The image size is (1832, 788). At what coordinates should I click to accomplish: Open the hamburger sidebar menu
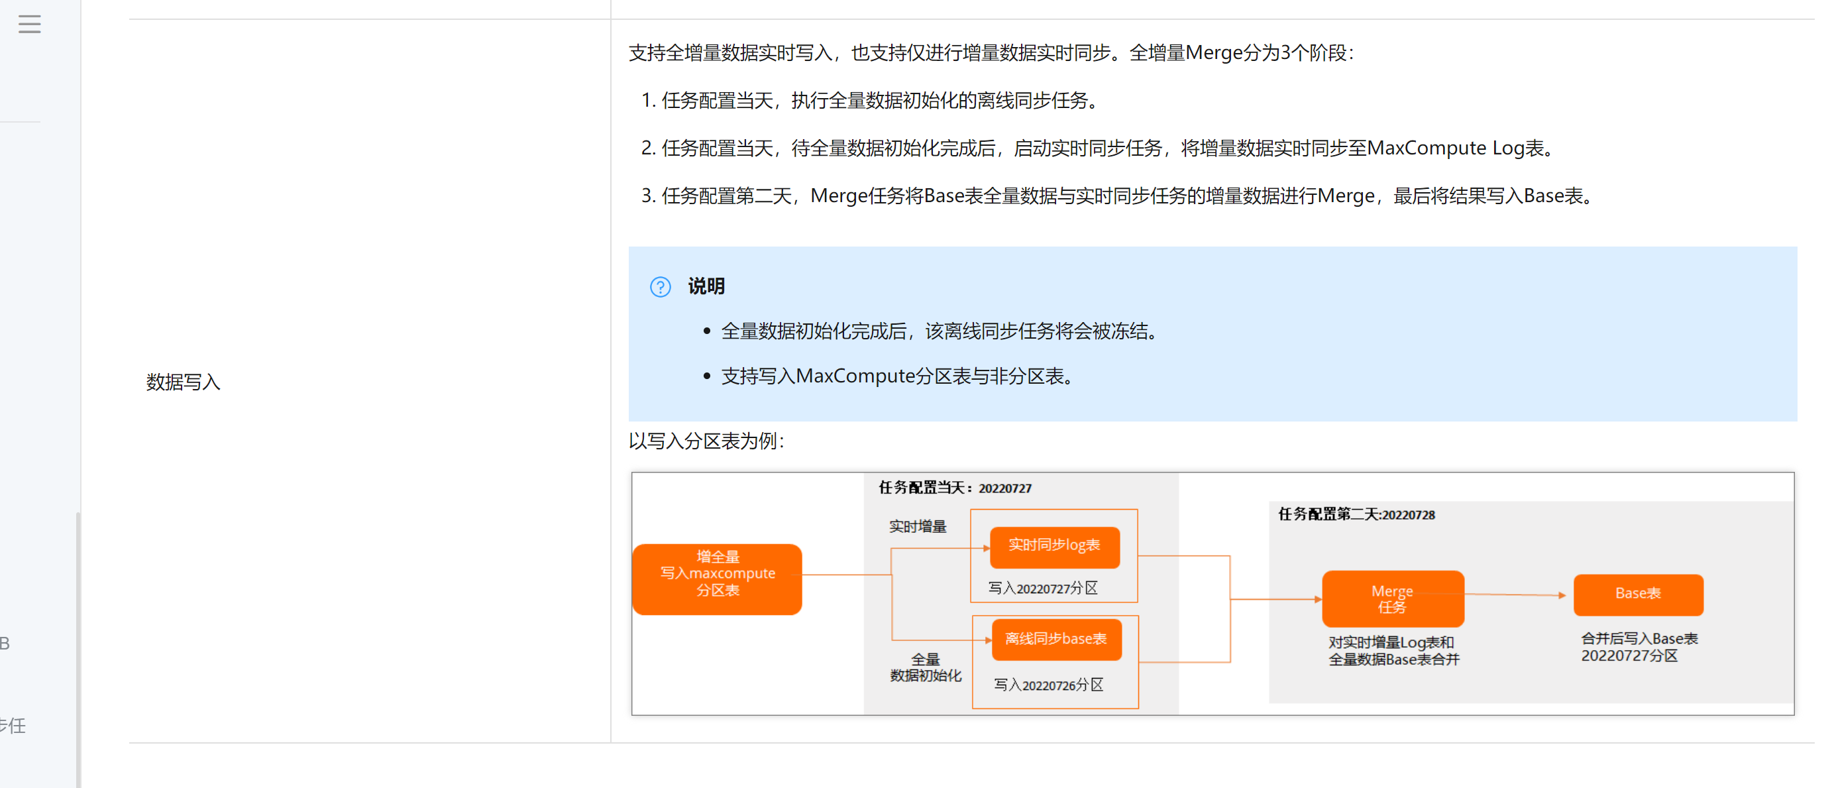(29, 24)
